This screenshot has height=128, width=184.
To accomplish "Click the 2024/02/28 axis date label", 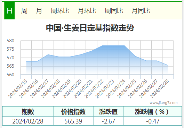I will coord(159,89).
